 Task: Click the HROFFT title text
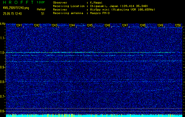tap(18, 2)
